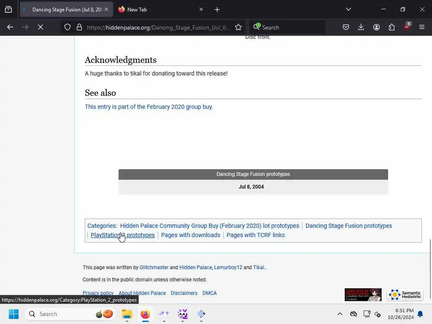
Task: Save page to Pocket
Action: click(x=346, y=27)
